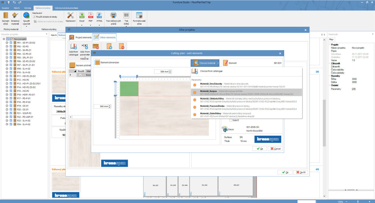The width and height of the screenshot is (375, 203).
Task: Add material from parameter
Action: (x=85, y=50)
